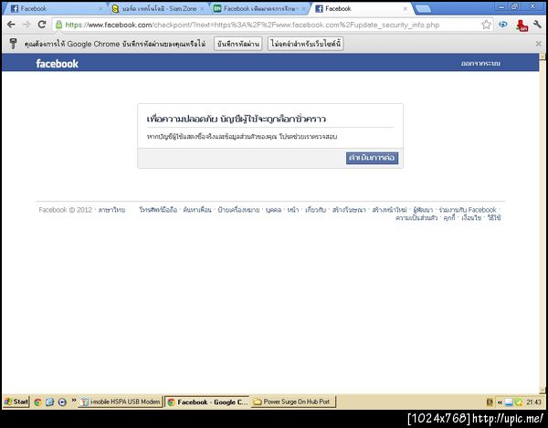
Task: Click the เกี่ยวกับ about footer link
Action: click(316, 210)
